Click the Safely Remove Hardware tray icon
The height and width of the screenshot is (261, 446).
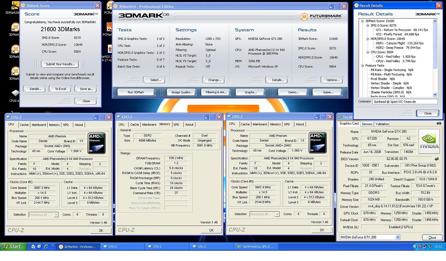point(430,247)
